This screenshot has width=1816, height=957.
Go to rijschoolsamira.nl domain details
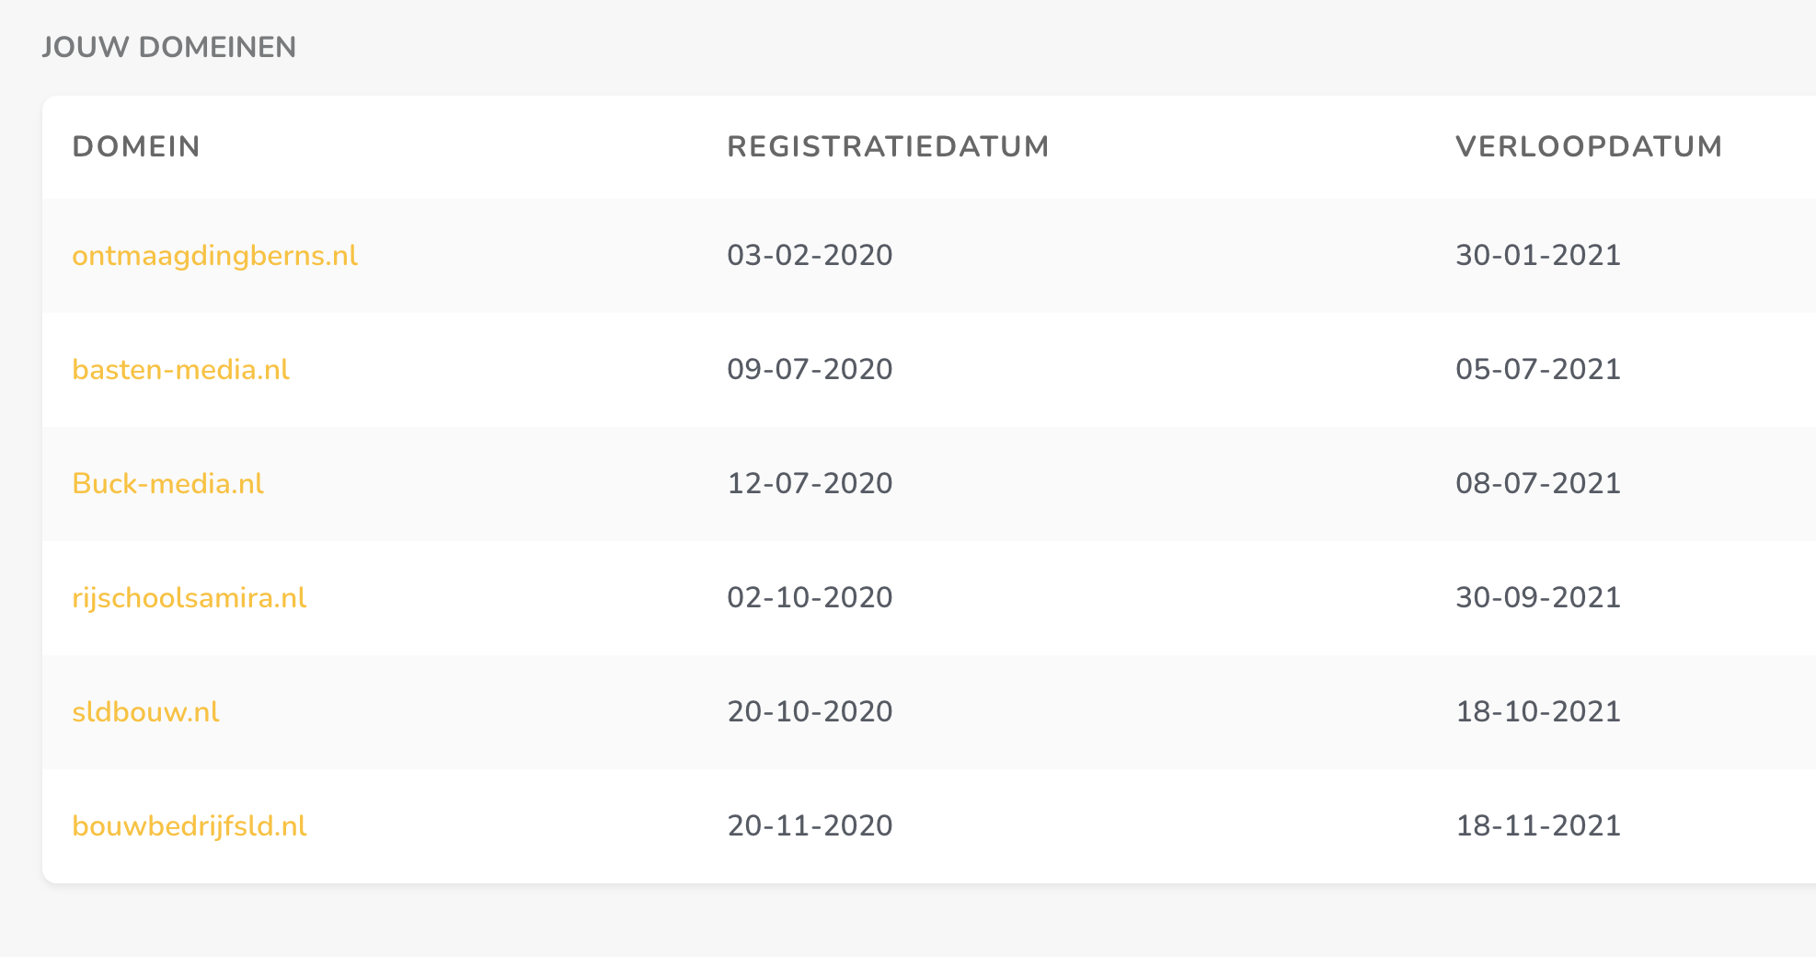click(189, 598)
